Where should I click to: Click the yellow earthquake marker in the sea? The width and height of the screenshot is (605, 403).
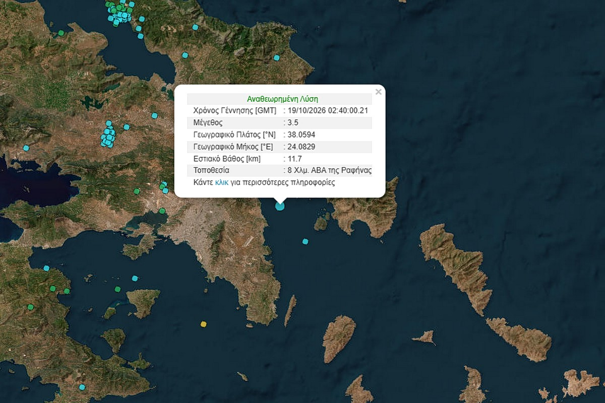pyautogui.click(x=204, y=324)
